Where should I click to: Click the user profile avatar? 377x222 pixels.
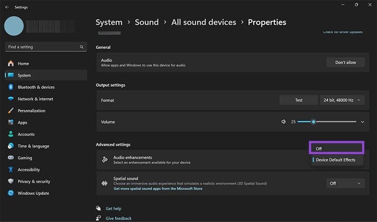[14, 26]
